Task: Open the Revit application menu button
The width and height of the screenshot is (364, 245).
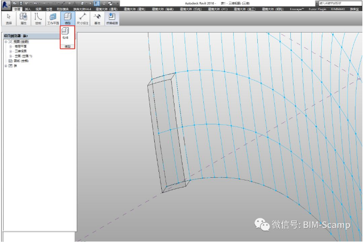Action: (x=6, y=5)
